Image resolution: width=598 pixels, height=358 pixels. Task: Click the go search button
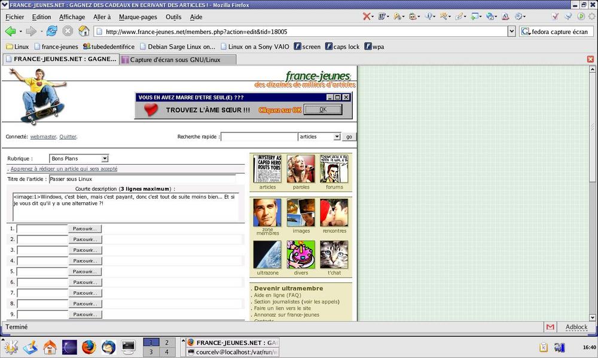point(349,137)
